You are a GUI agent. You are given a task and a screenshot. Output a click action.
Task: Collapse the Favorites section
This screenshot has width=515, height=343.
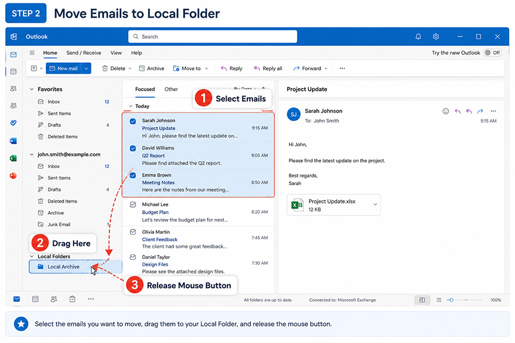pyautogui.click(x=32, y=89)
